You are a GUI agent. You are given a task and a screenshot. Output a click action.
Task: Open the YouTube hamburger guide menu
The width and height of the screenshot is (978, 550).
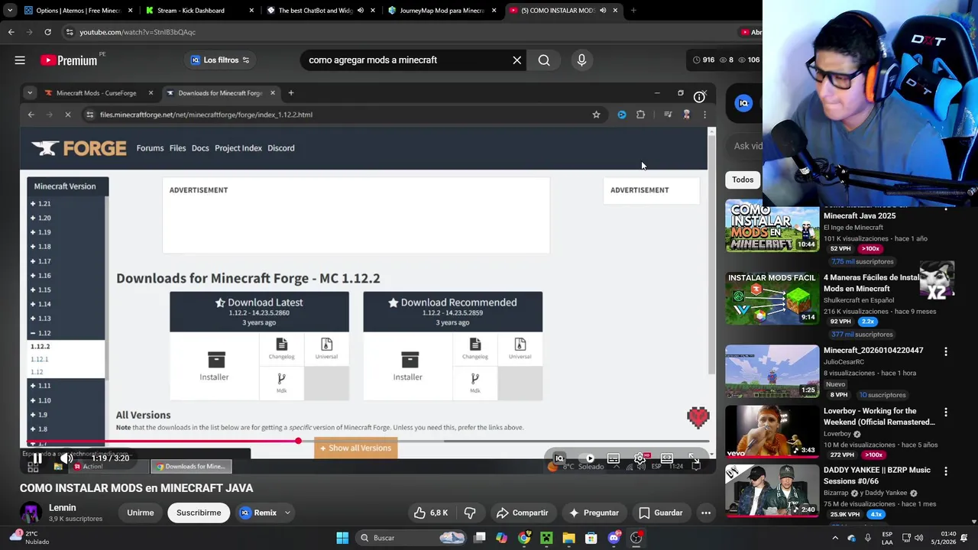20,60
